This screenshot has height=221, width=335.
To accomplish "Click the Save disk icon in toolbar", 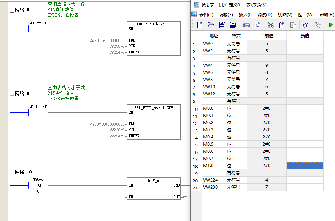I will (222, 25).
